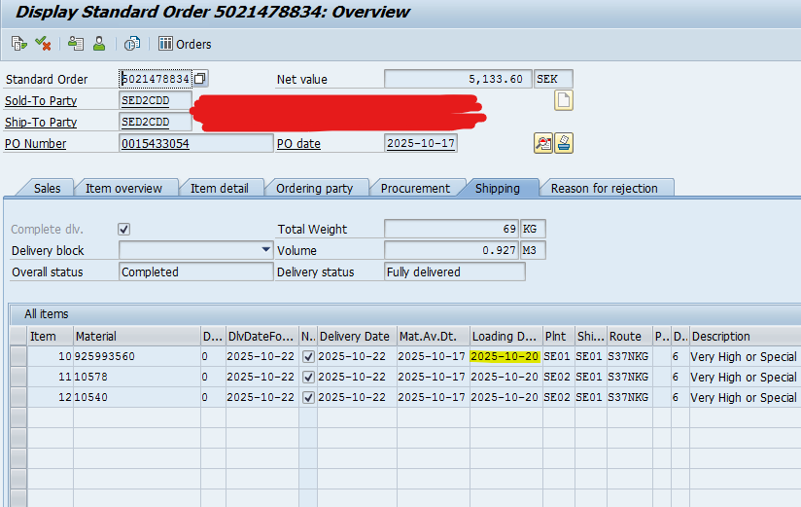Open the Orders list button
Image resolution: width=801 pixels, height=507 pixels.
point(185,44)
